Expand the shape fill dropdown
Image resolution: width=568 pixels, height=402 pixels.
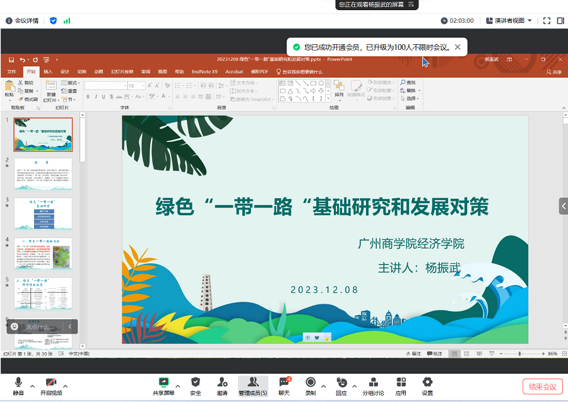(x=393, y=81)
